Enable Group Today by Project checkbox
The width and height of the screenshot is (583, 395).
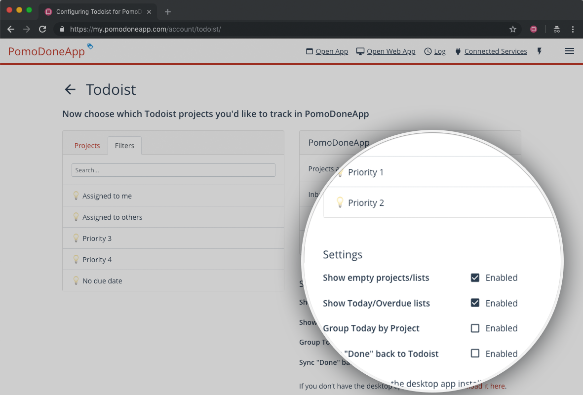[475, 328]
